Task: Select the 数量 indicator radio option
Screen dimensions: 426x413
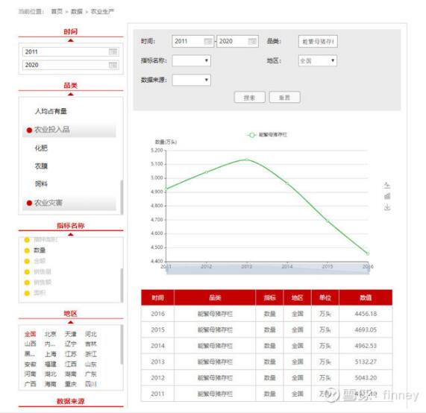Action: (x=27, y=250)
